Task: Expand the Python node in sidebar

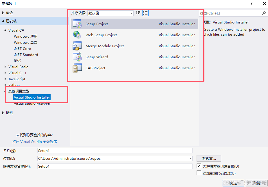Action: [x=5, y=85]
